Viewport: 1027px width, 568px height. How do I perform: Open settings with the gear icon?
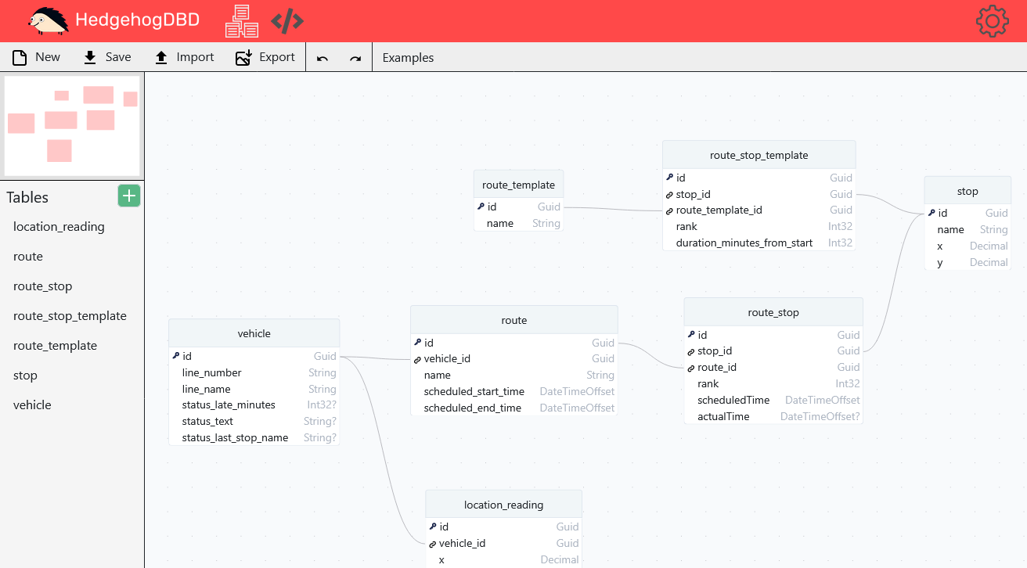pyautogui.click(x=992, y=21)
